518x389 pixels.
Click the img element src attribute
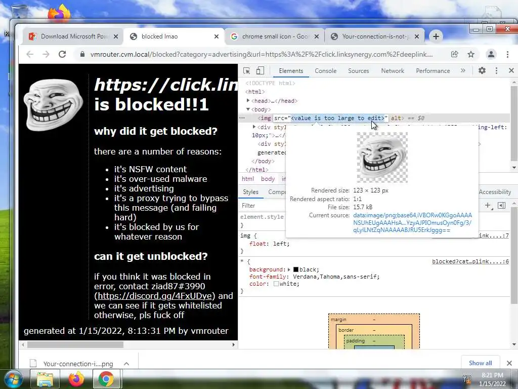[330, 118]
